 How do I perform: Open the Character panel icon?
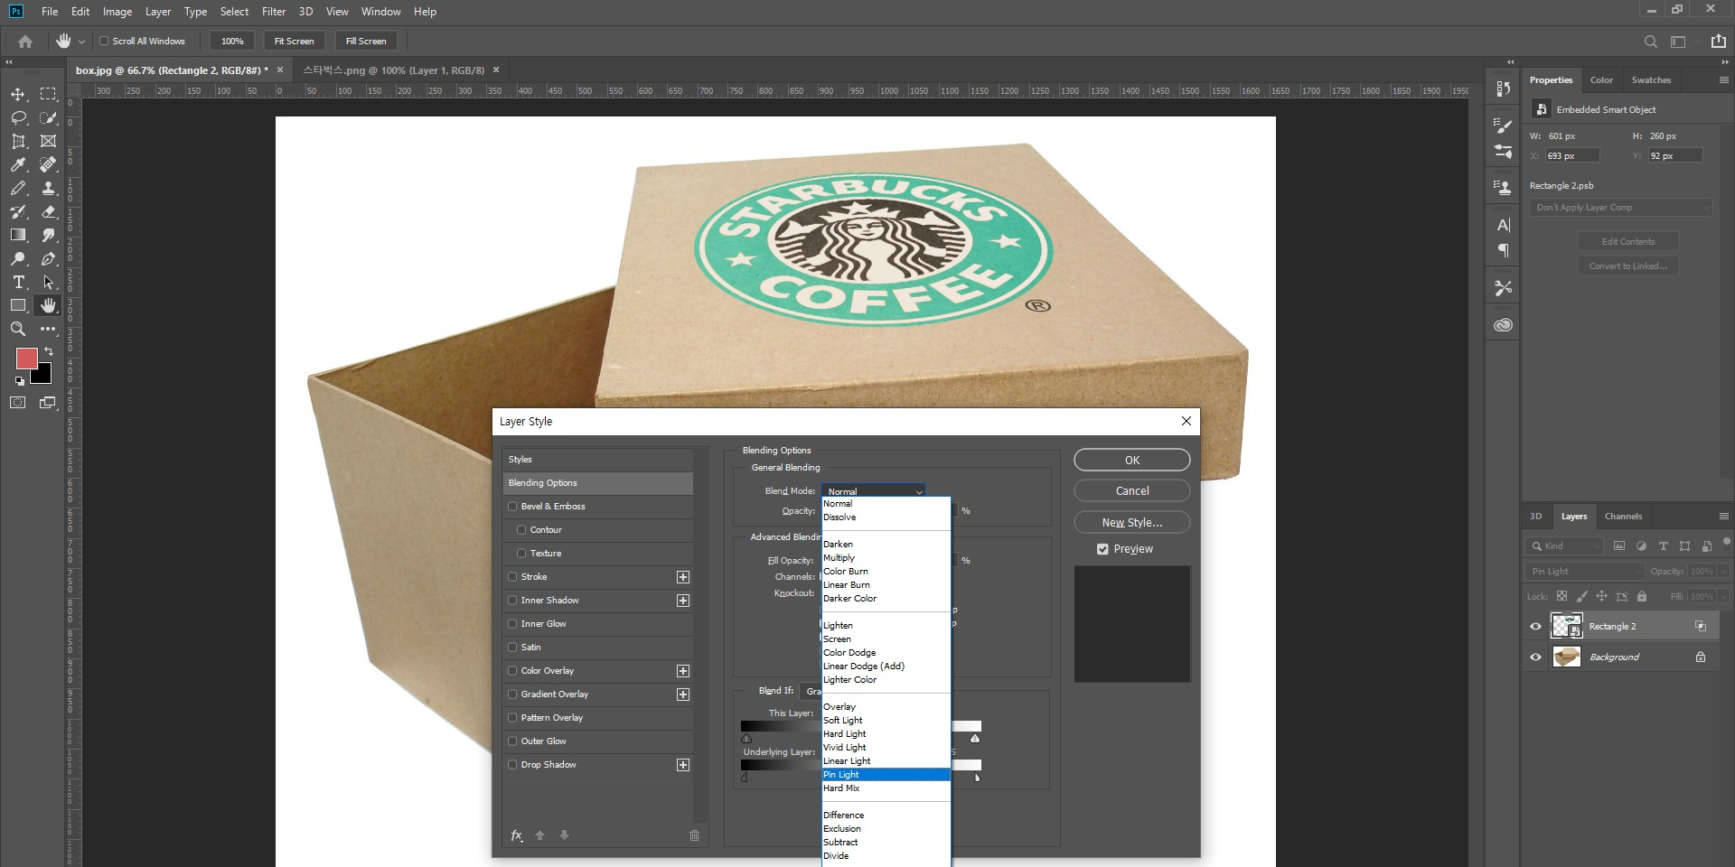(x=1503, y=225)
